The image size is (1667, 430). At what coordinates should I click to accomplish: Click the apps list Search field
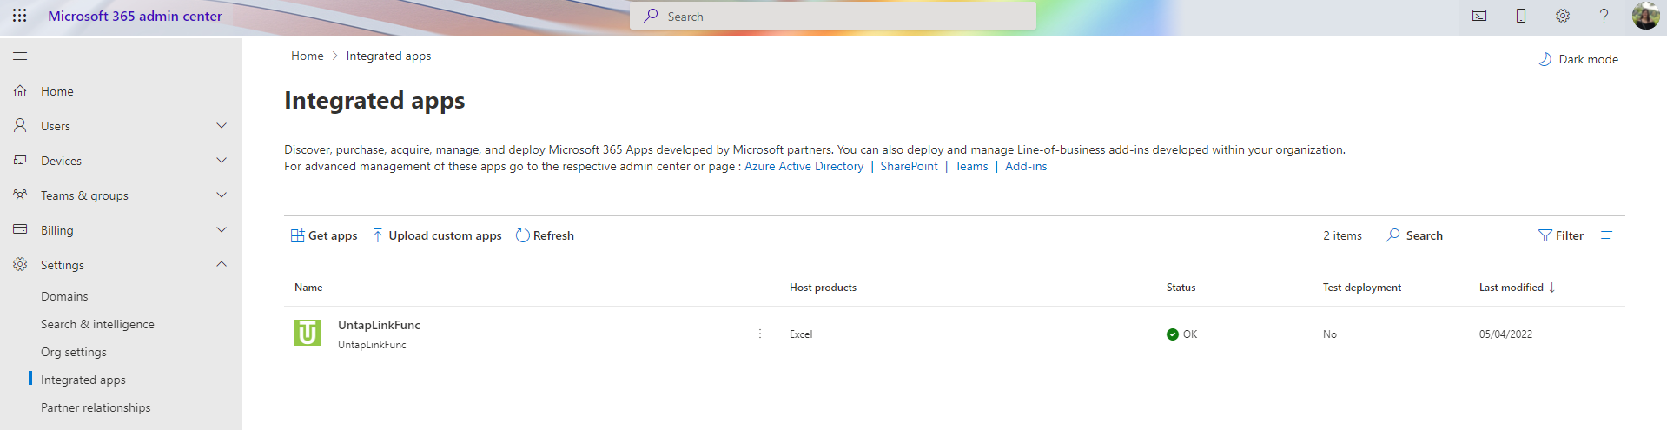coord(1415,235)
